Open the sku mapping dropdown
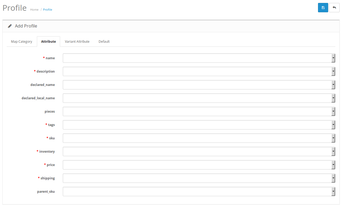 point(199,138)
